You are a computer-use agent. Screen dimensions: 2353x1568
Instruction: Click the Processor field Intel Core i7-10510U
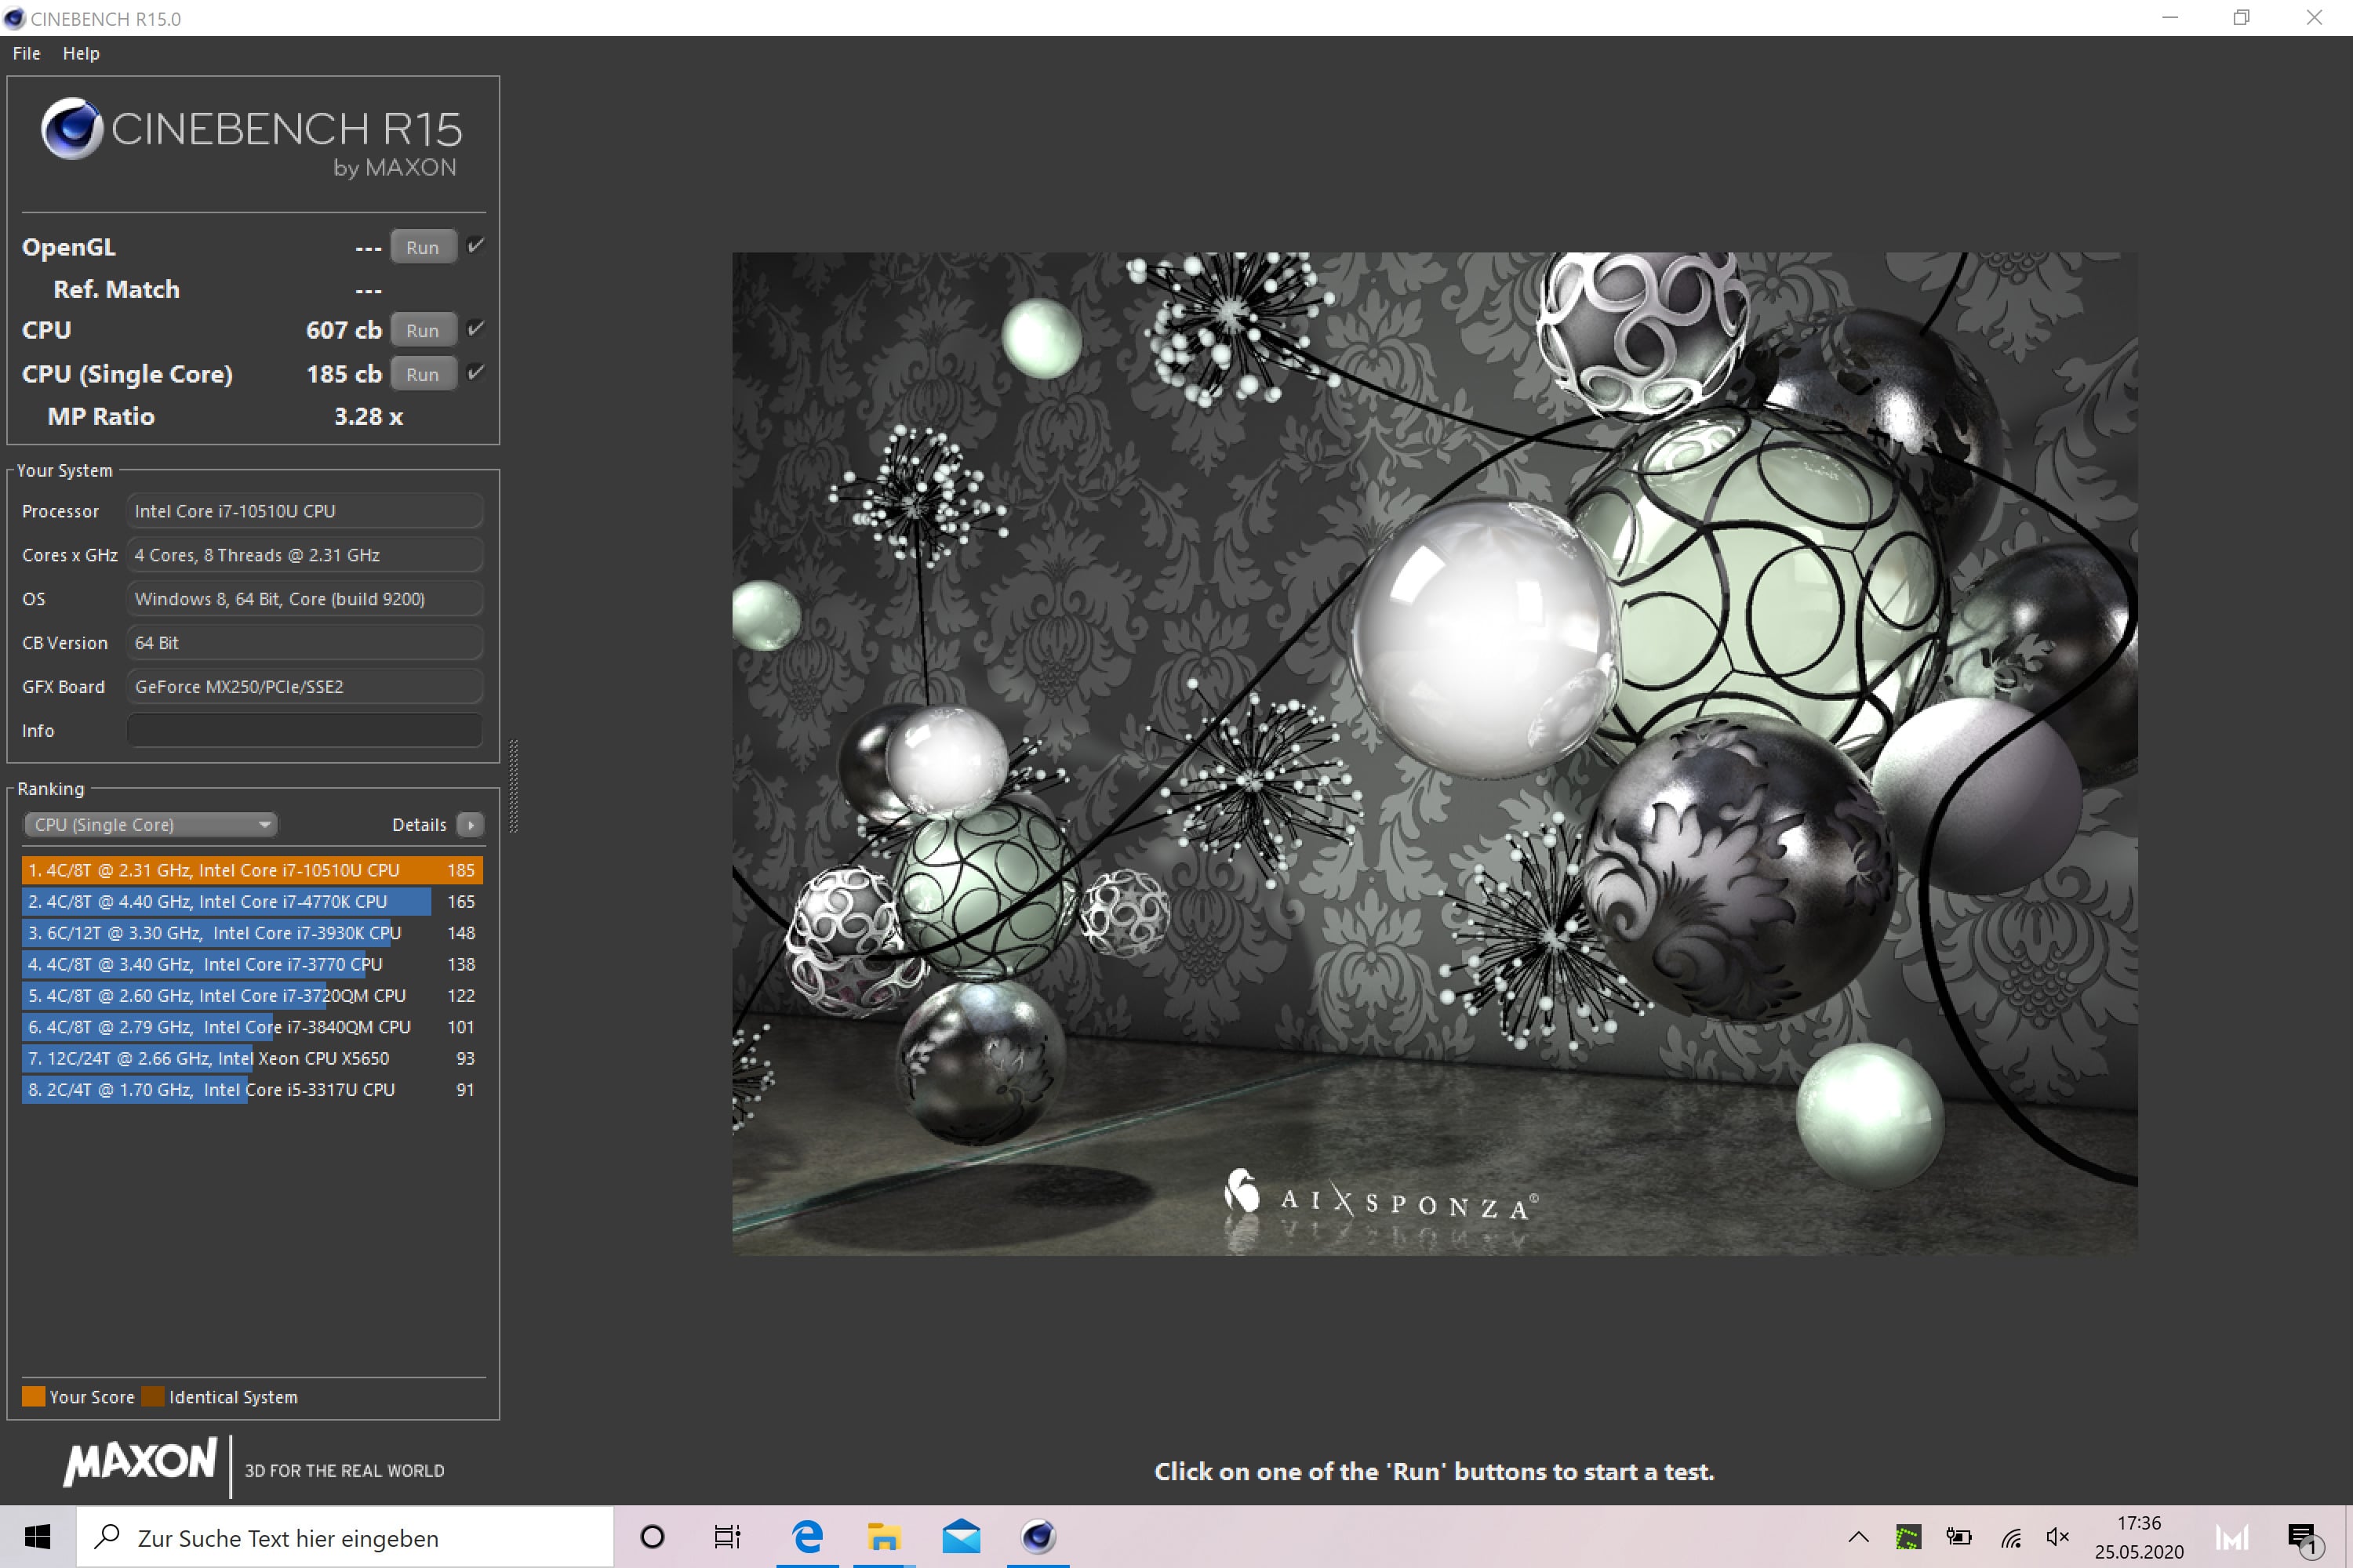(305, 511)
